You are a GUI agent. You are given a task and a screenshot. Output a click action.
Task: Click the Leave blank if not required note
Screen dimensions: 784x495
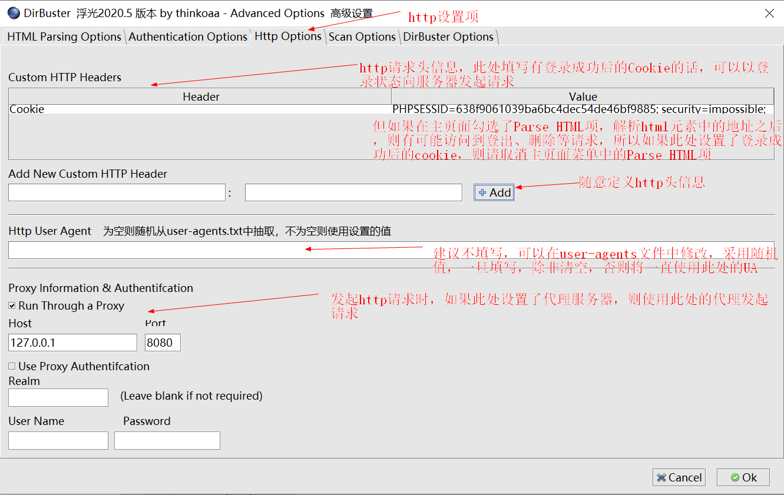click(x=191, y=396)
